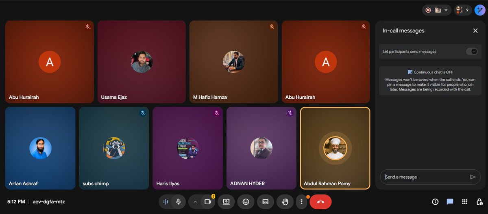Open meeting details info icon
The image size is (488, 214).
tap(435, 201)
